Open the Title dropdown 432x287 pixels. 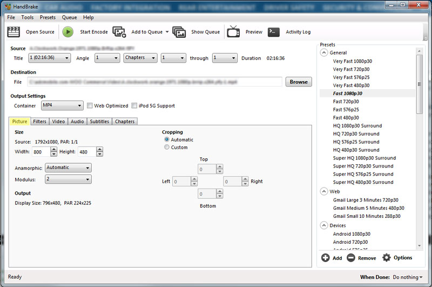[x=50, y=58]
